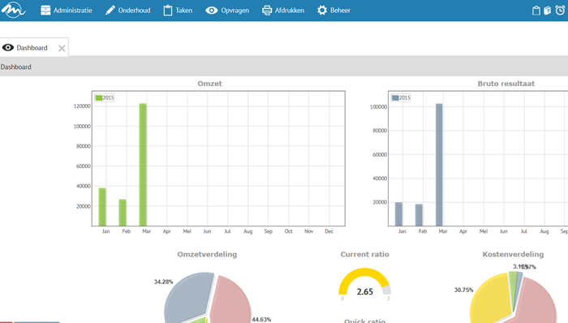Click the alarm clock icon at top right
This screenshot has width=568, height=323.
tap(560, 10)
